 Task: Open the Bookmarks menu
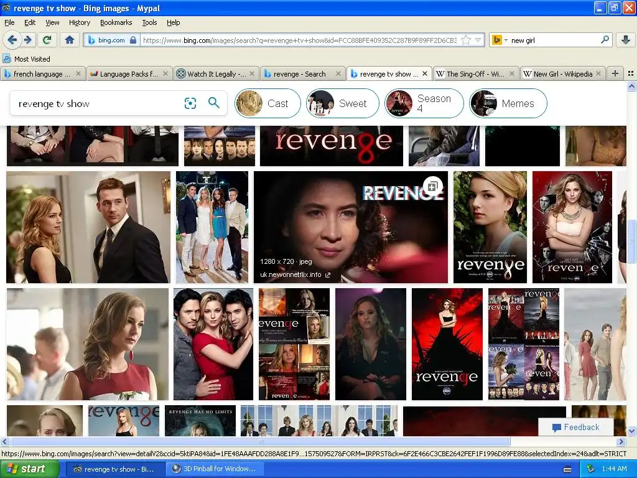116,22
